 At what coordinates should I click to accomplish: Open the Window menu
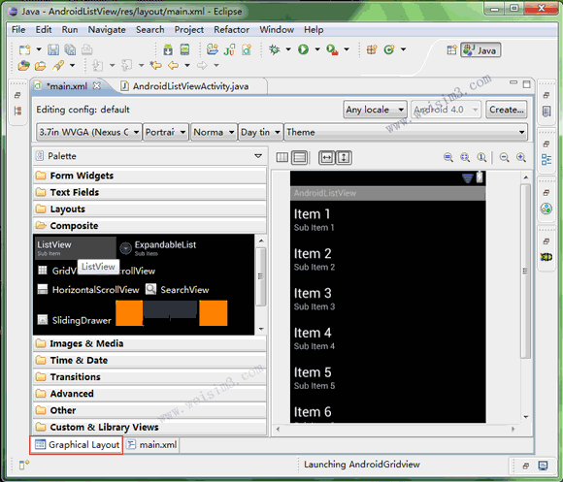[277, 29]
